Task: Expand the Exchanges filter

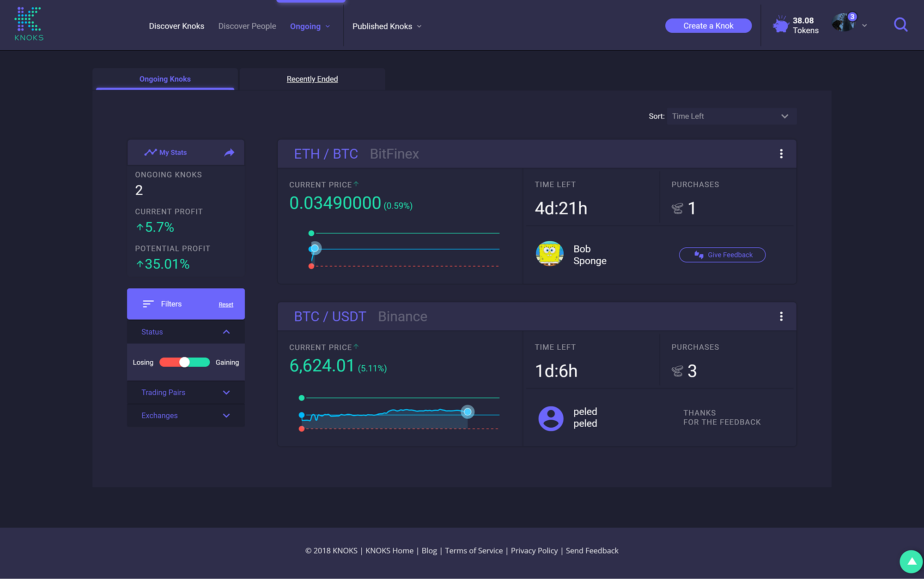Action: coord(226,416)
